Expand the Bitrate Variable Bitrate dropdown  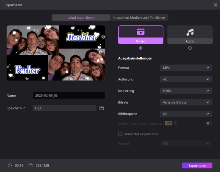pos(186,102)
